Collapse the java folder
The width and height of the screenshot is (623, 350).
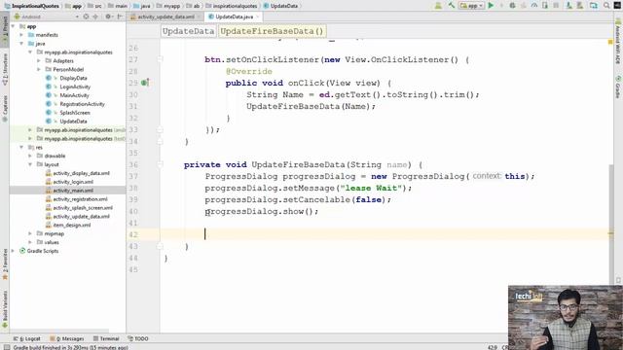pos(21,44)
